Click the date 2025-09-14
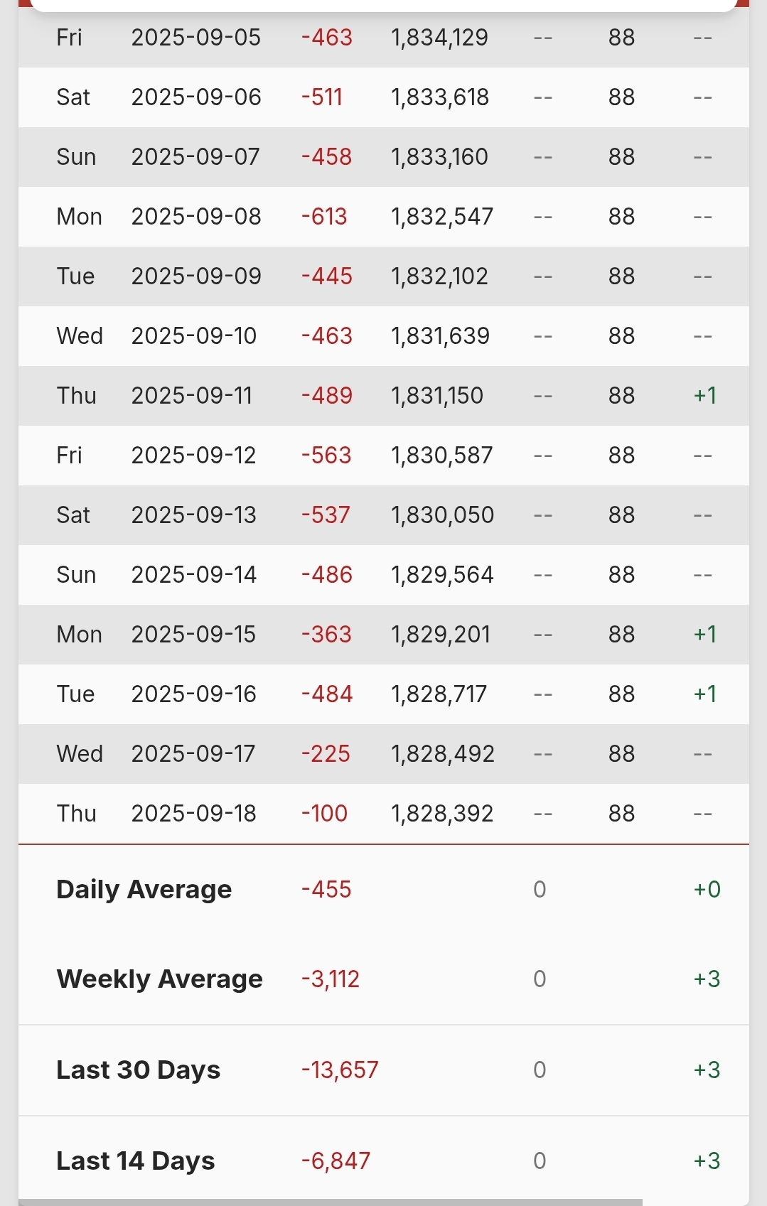767x1206 pixels. [193, 575]
